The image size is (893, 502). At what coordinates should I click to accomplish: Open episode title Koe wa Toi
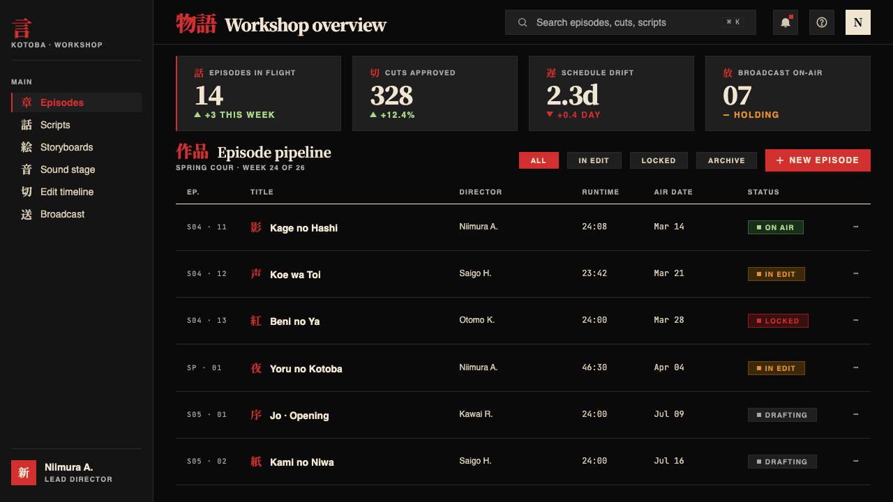(x=295, y=275)
